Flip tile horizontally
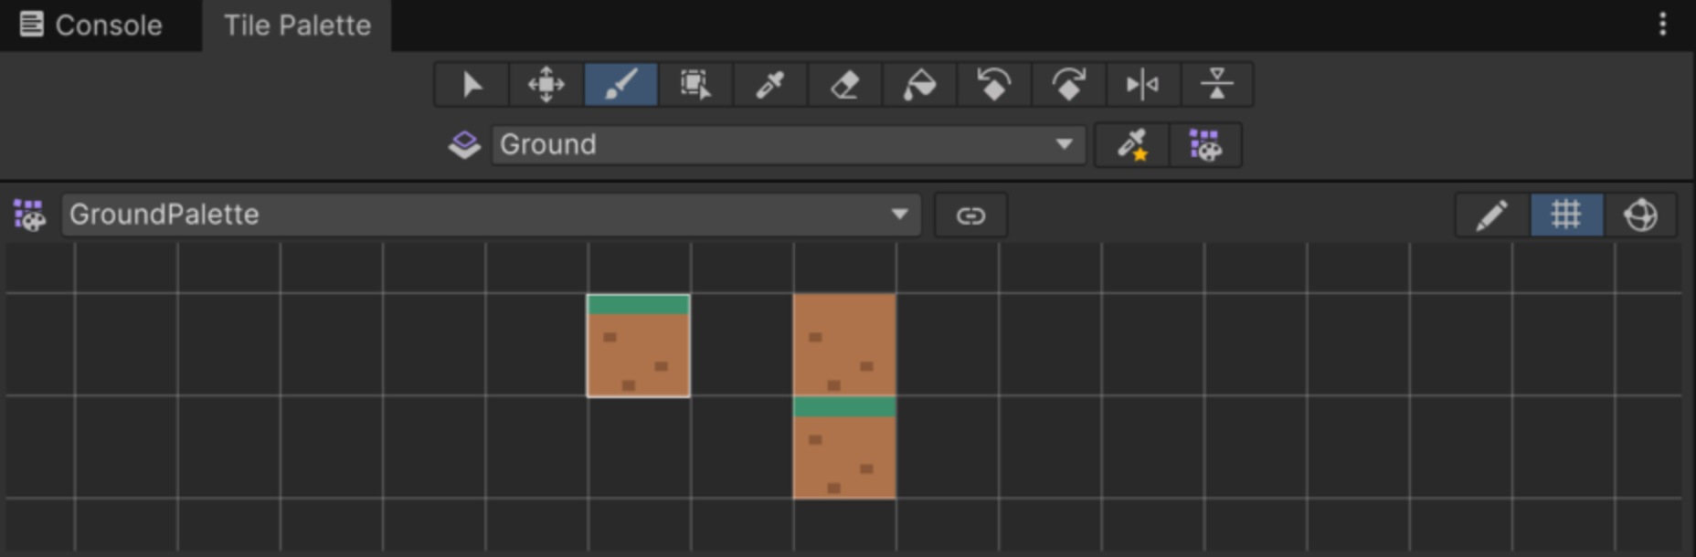 1143,85
